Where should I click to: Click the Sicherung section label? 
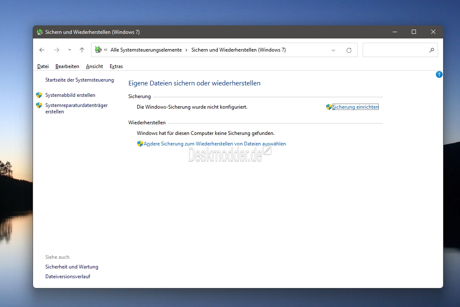pyautogui.click(x=139, y=96)
